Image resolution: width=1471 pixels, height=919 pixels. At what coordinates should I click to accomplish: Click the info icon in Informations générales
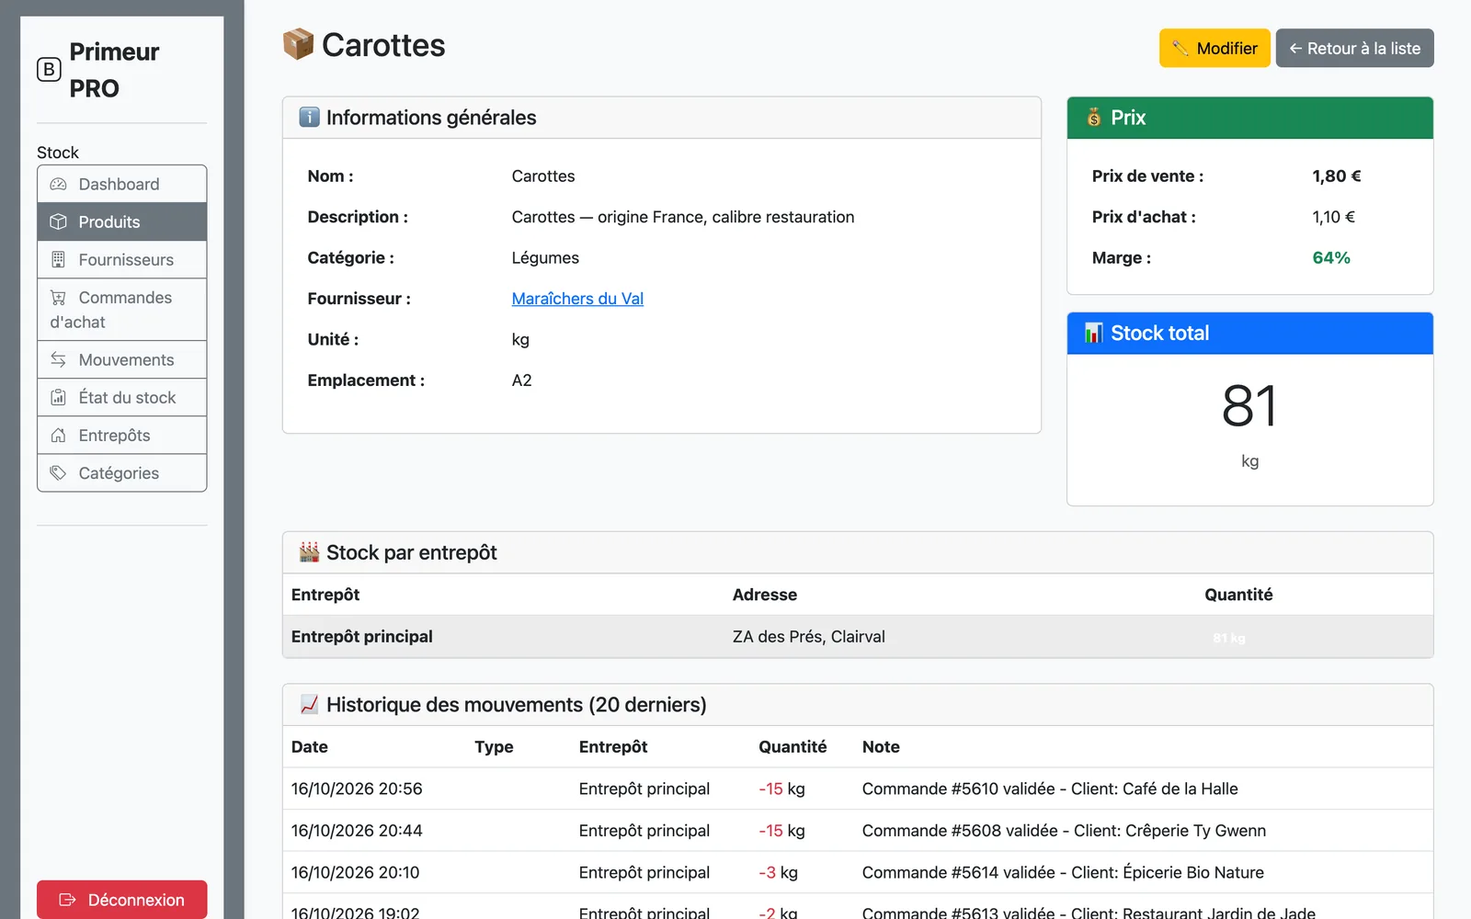(309, 117)
